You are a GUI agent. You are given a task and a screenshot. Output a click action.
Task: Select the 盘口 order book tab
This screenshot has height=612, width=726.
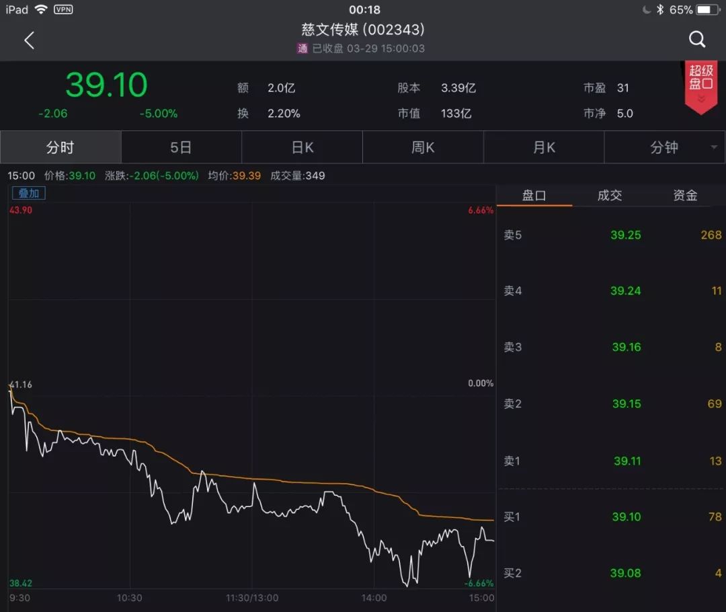(x=534, y=196)
